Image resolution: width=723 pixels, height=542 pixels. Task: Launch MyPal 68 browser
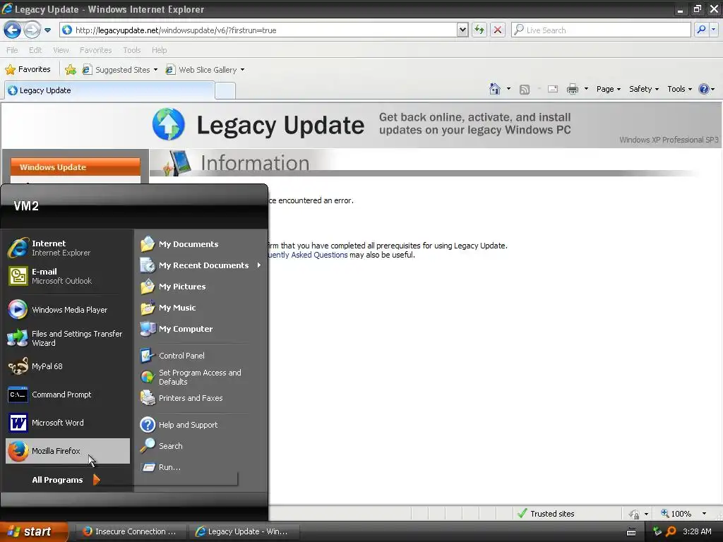(67, 366)
